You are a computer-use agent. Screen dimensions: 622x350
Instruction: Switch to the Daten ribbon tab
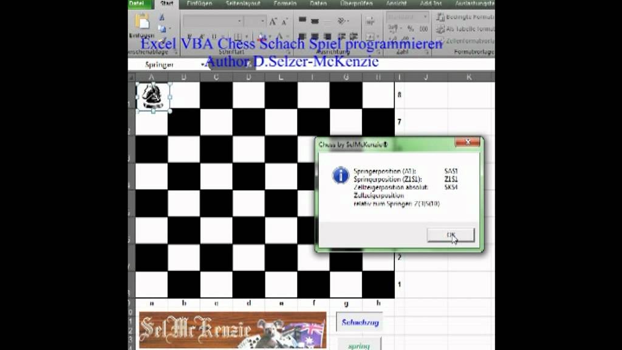[x=318, y=4]
